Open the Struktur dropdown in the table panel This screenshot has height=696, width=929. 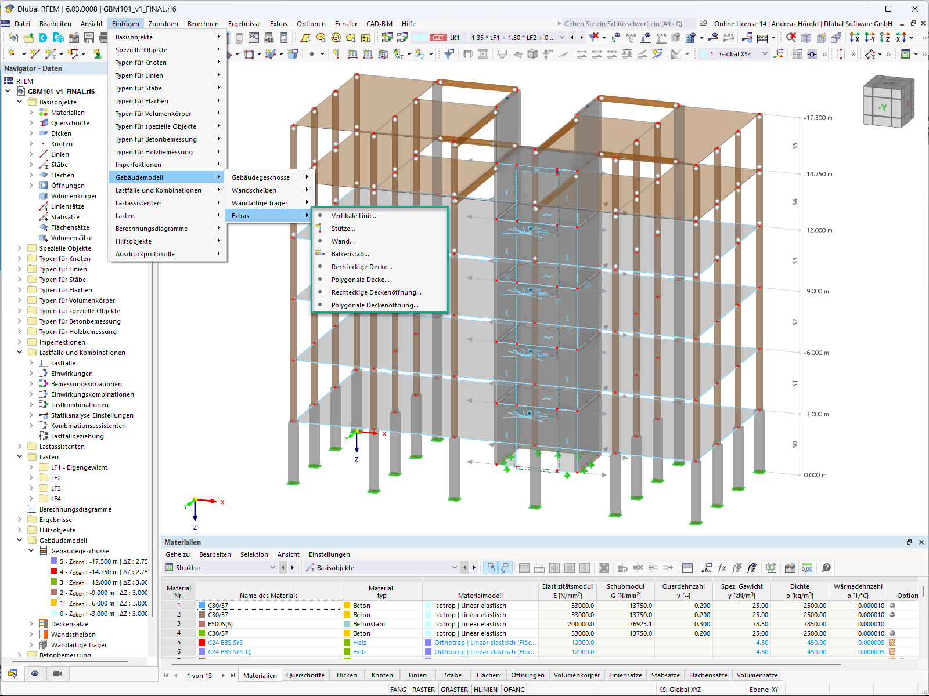tap(273, 568)
